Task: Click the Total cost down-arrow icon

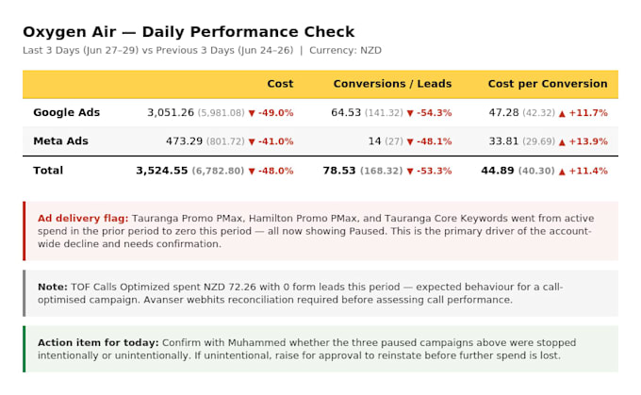Action: 252,172
